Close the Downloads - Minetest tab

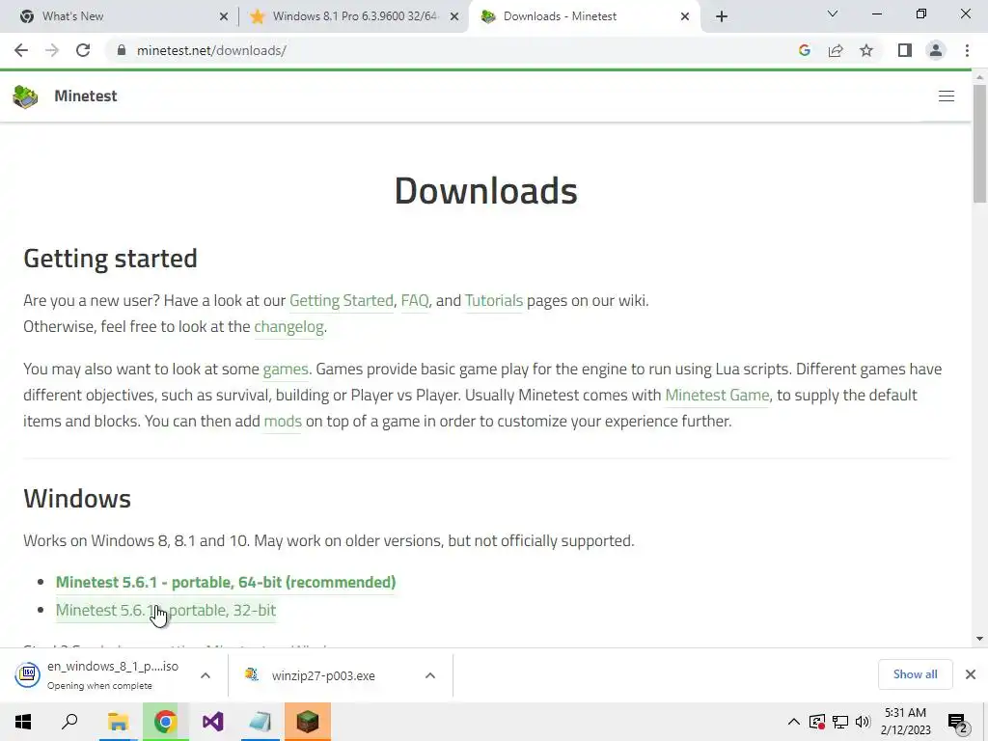685,17
